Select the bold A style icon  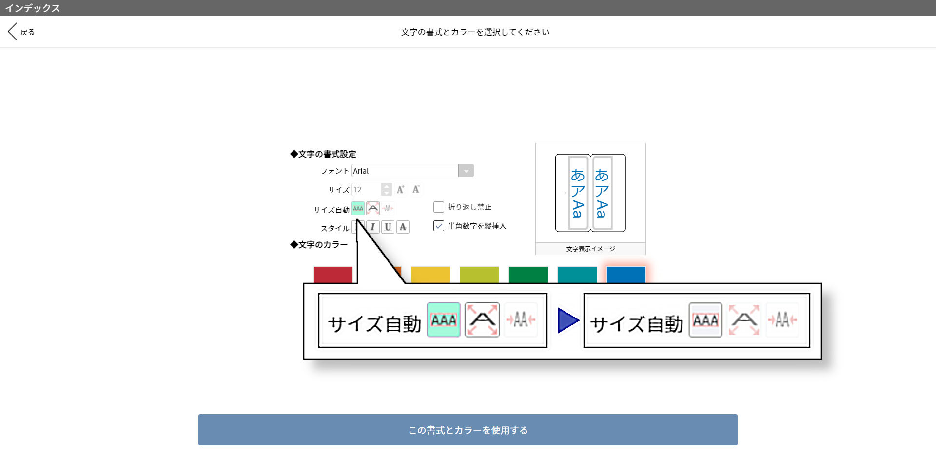pos(403,227)
